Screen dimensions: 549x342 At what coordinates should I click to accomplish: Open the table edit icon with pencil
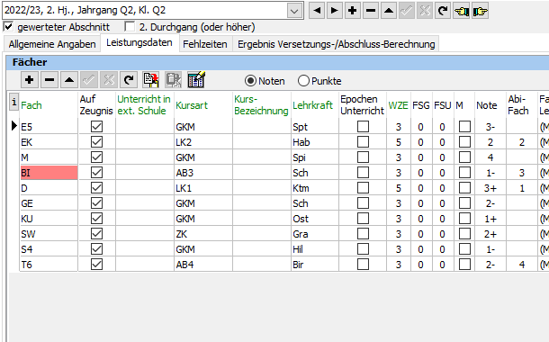point(196,80)
